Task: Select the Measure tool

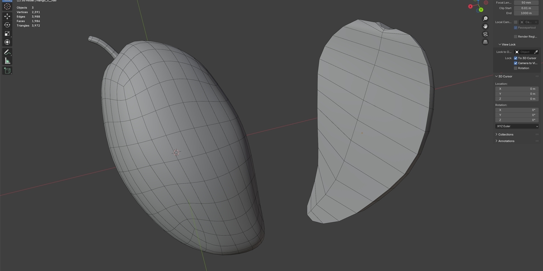Action: click(x=7, y=61)
